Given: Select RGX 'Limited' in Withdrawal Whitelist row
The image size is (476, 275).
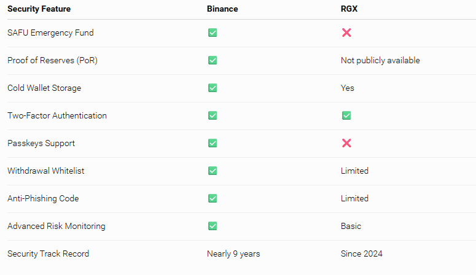Looking at the screenshot, I should (354, 171).
